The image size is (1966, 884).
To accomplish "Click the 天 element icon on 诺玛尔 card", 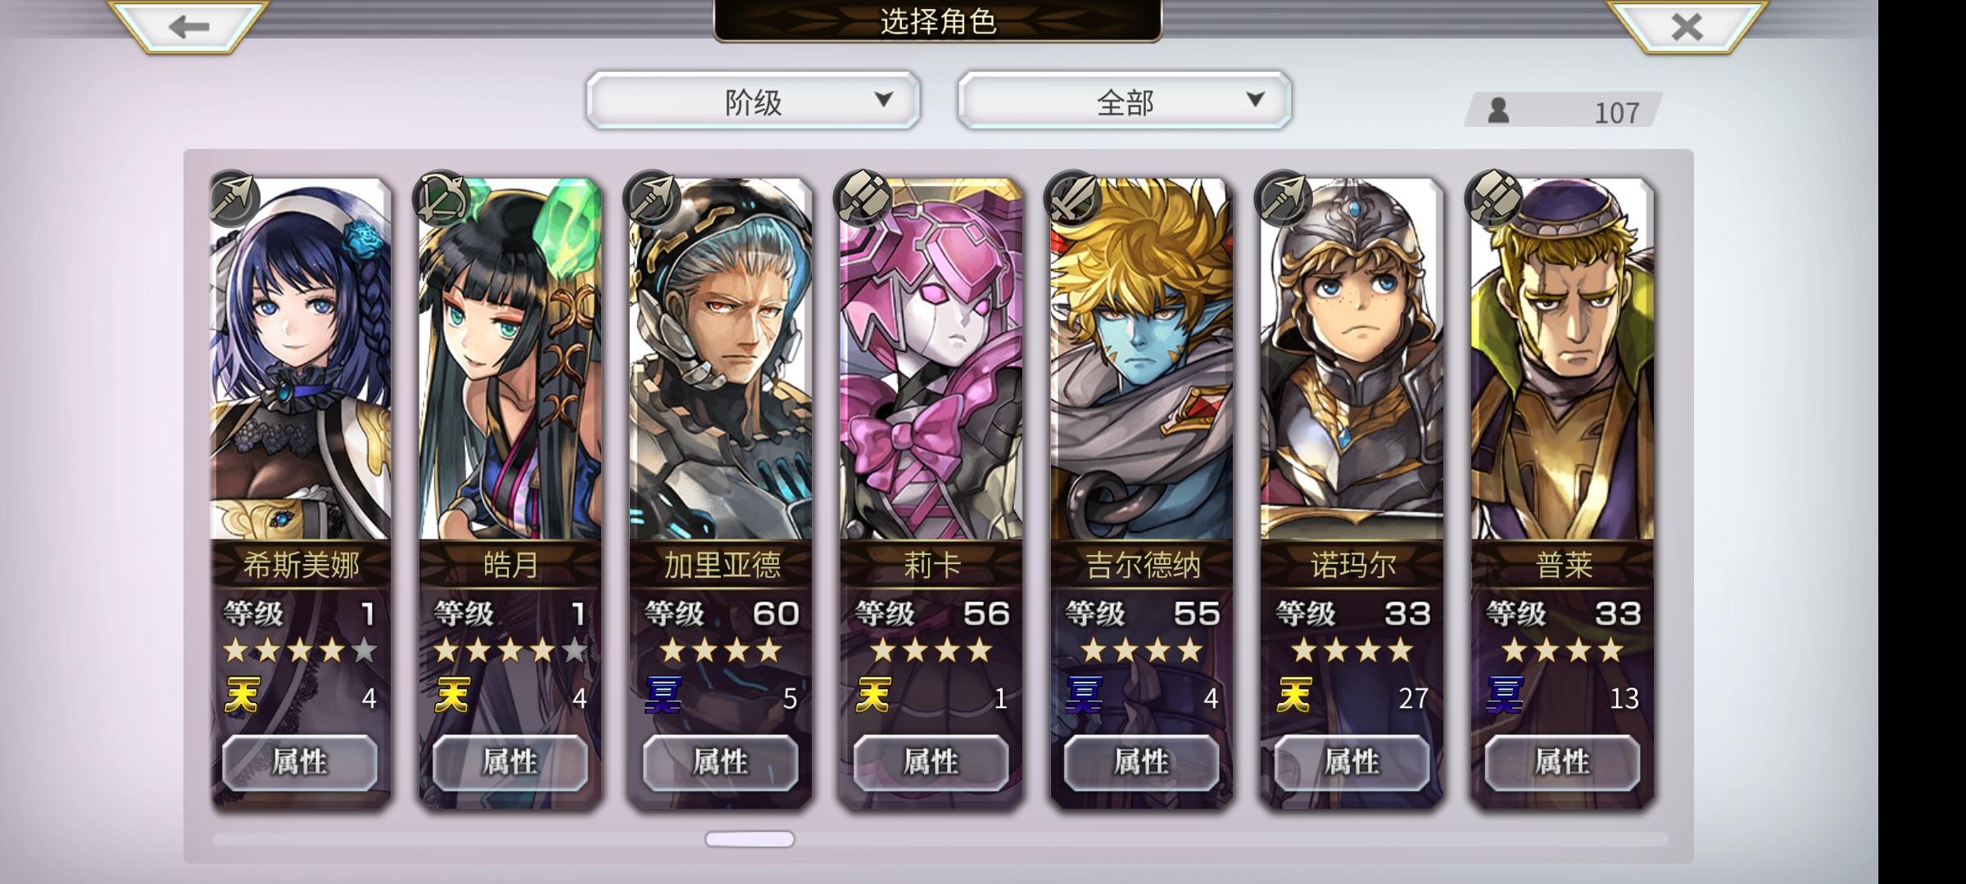I will tap(1294, 696).
